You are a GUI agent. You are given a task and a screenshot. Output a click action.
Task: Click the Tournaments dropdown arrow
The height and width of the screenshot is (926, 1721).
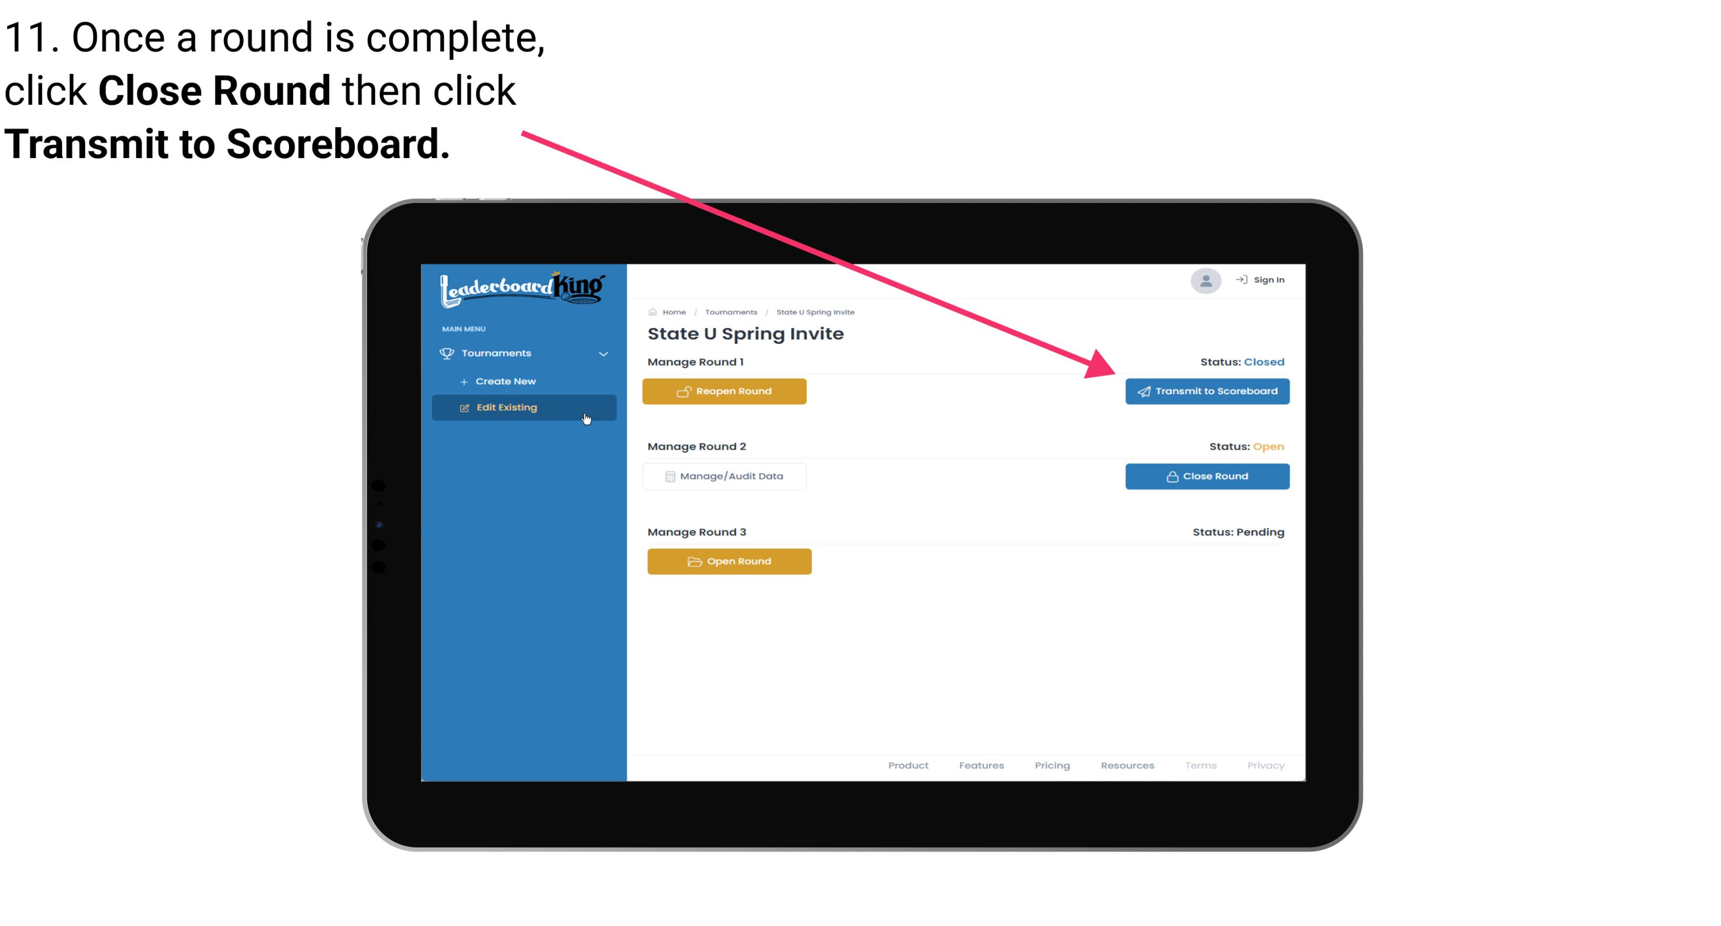pos(604,353)
